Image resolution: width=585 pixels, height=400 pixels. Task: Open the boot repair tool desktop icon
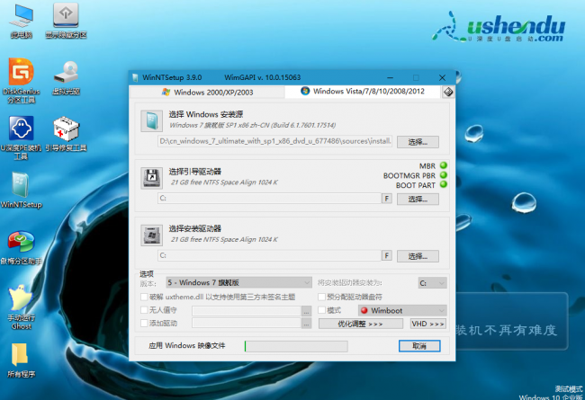66,134
